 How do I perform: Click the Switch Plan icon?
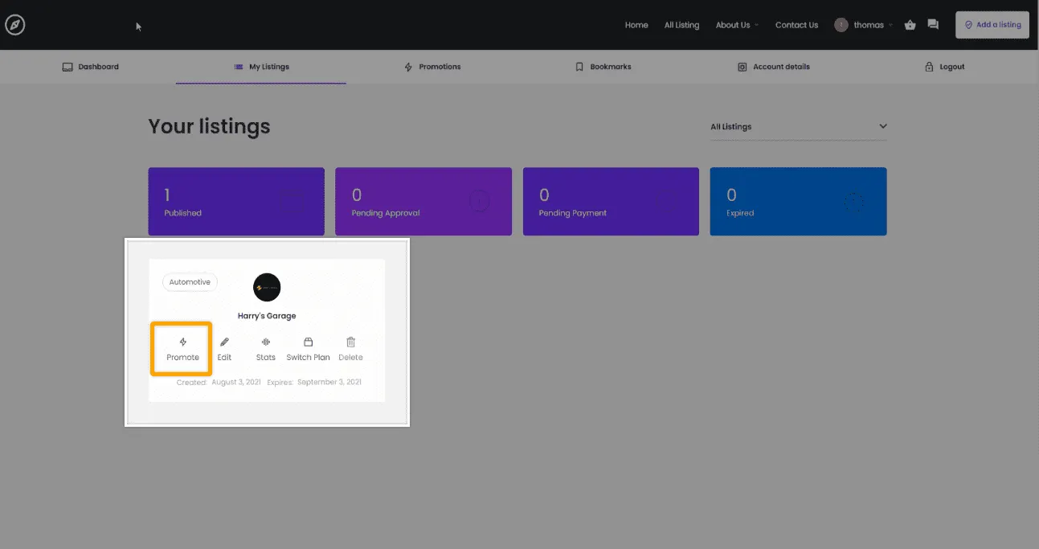tap(308, 342)
